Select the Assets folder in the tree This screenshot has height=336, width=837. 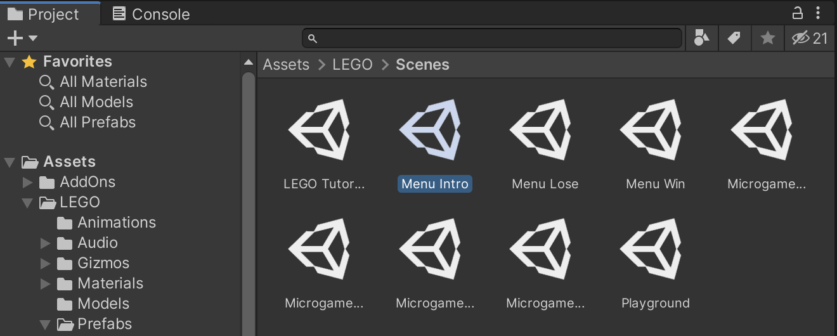(x=59, y=162)
